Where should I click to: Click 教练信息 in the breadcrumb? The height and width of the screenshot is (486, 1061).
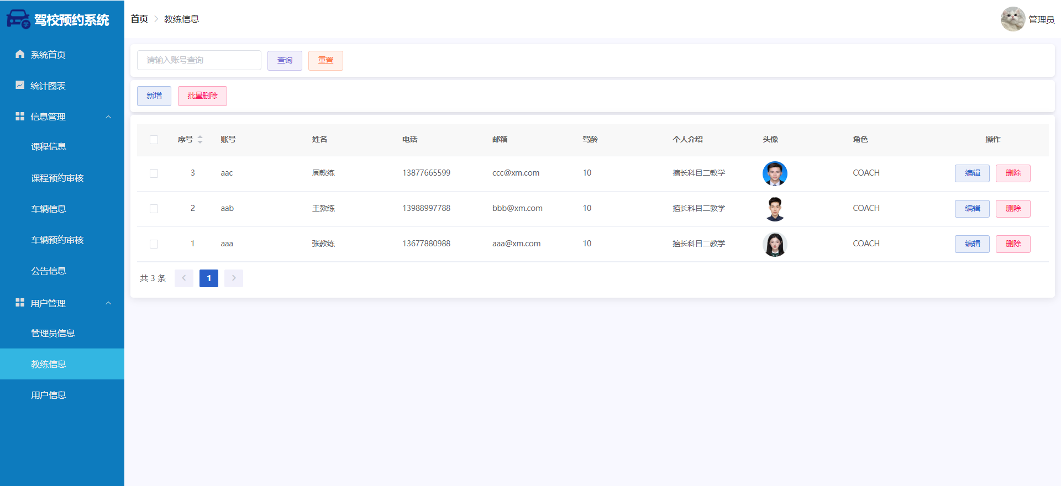181,19
